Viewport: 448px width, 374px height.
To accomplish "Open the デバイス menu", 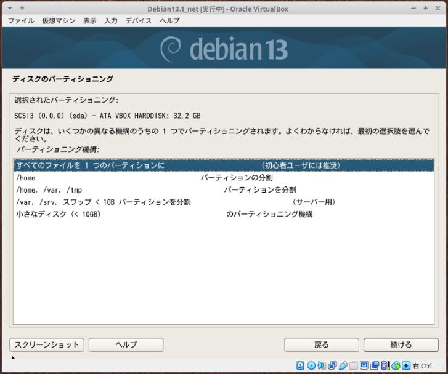I will [x=139, y=20].
